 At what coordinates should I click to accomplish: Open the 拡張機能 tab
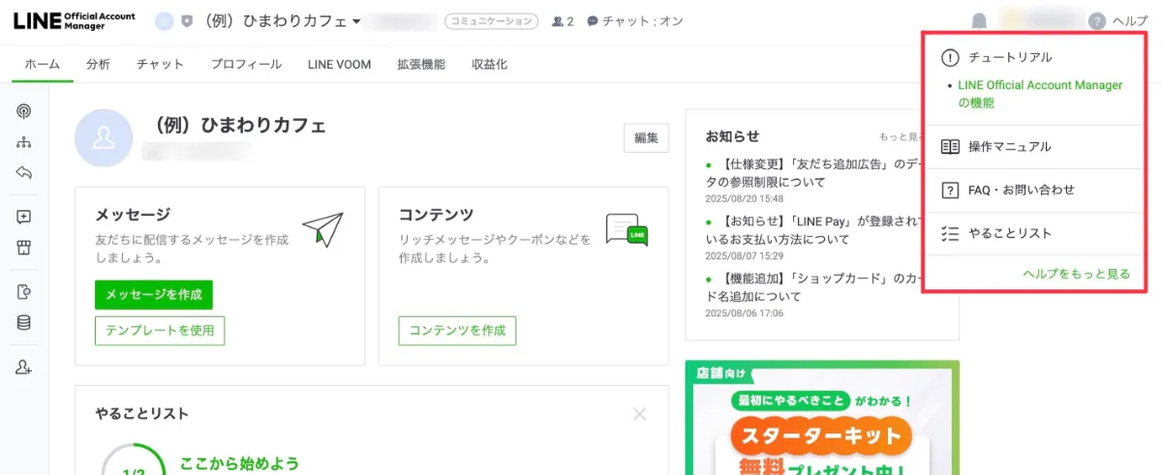pyautogui.click(x=421, y=64)
